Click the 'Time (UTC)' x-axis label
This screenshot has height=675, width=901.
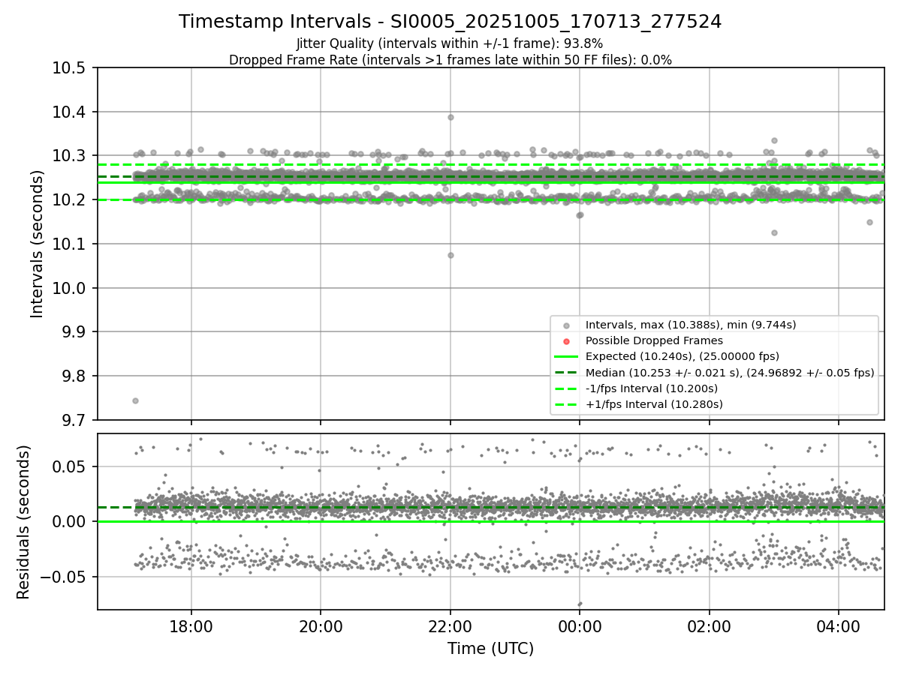click(x=490, y=649)
